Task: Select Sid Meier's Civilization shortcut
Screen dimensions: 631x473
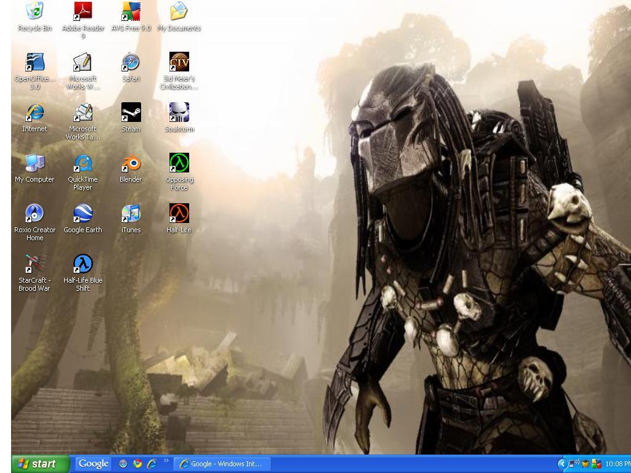Action: pos(179,62)
